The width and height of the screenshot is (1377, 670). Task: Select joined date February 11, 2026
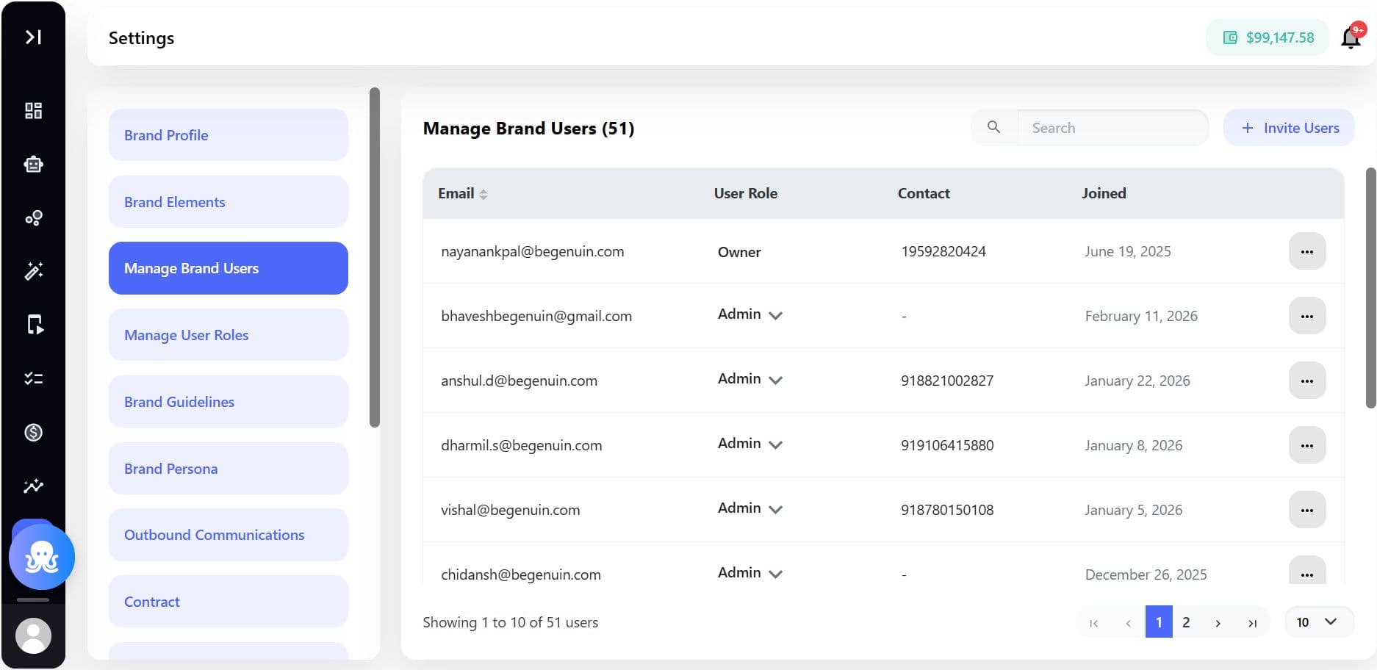click(x=1141, y=316)
